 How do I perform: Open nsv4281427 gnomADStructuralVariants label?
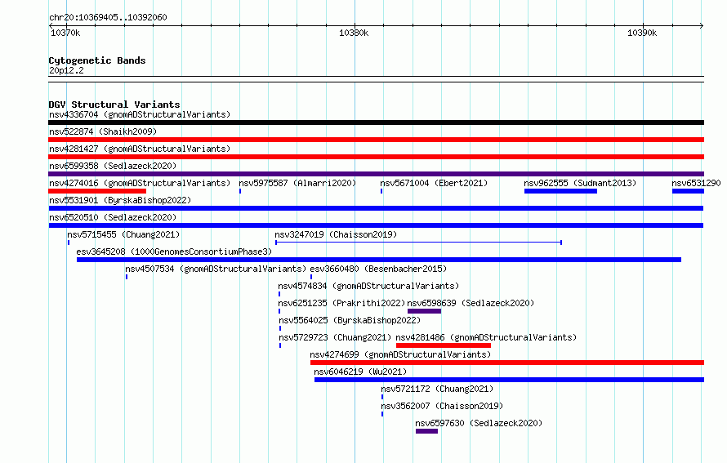pyautogui.click(x=140, y=149)
